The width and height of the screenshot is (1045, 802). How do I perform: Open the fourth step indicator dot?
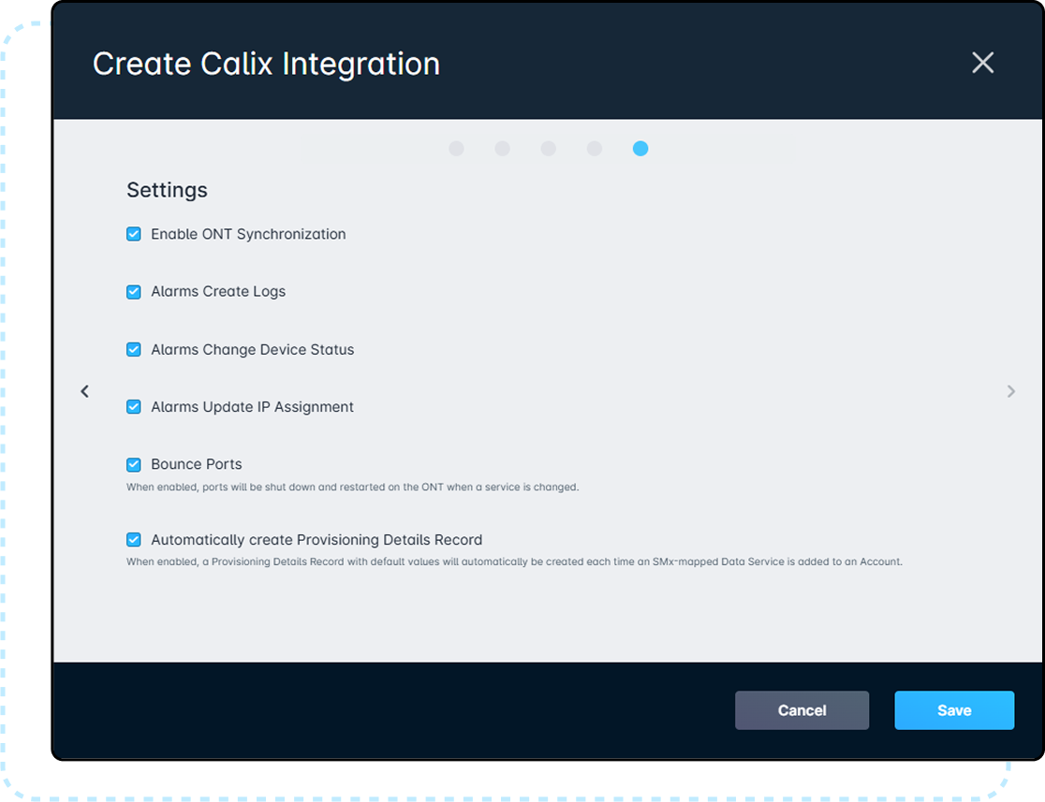[x=595, y=149]
